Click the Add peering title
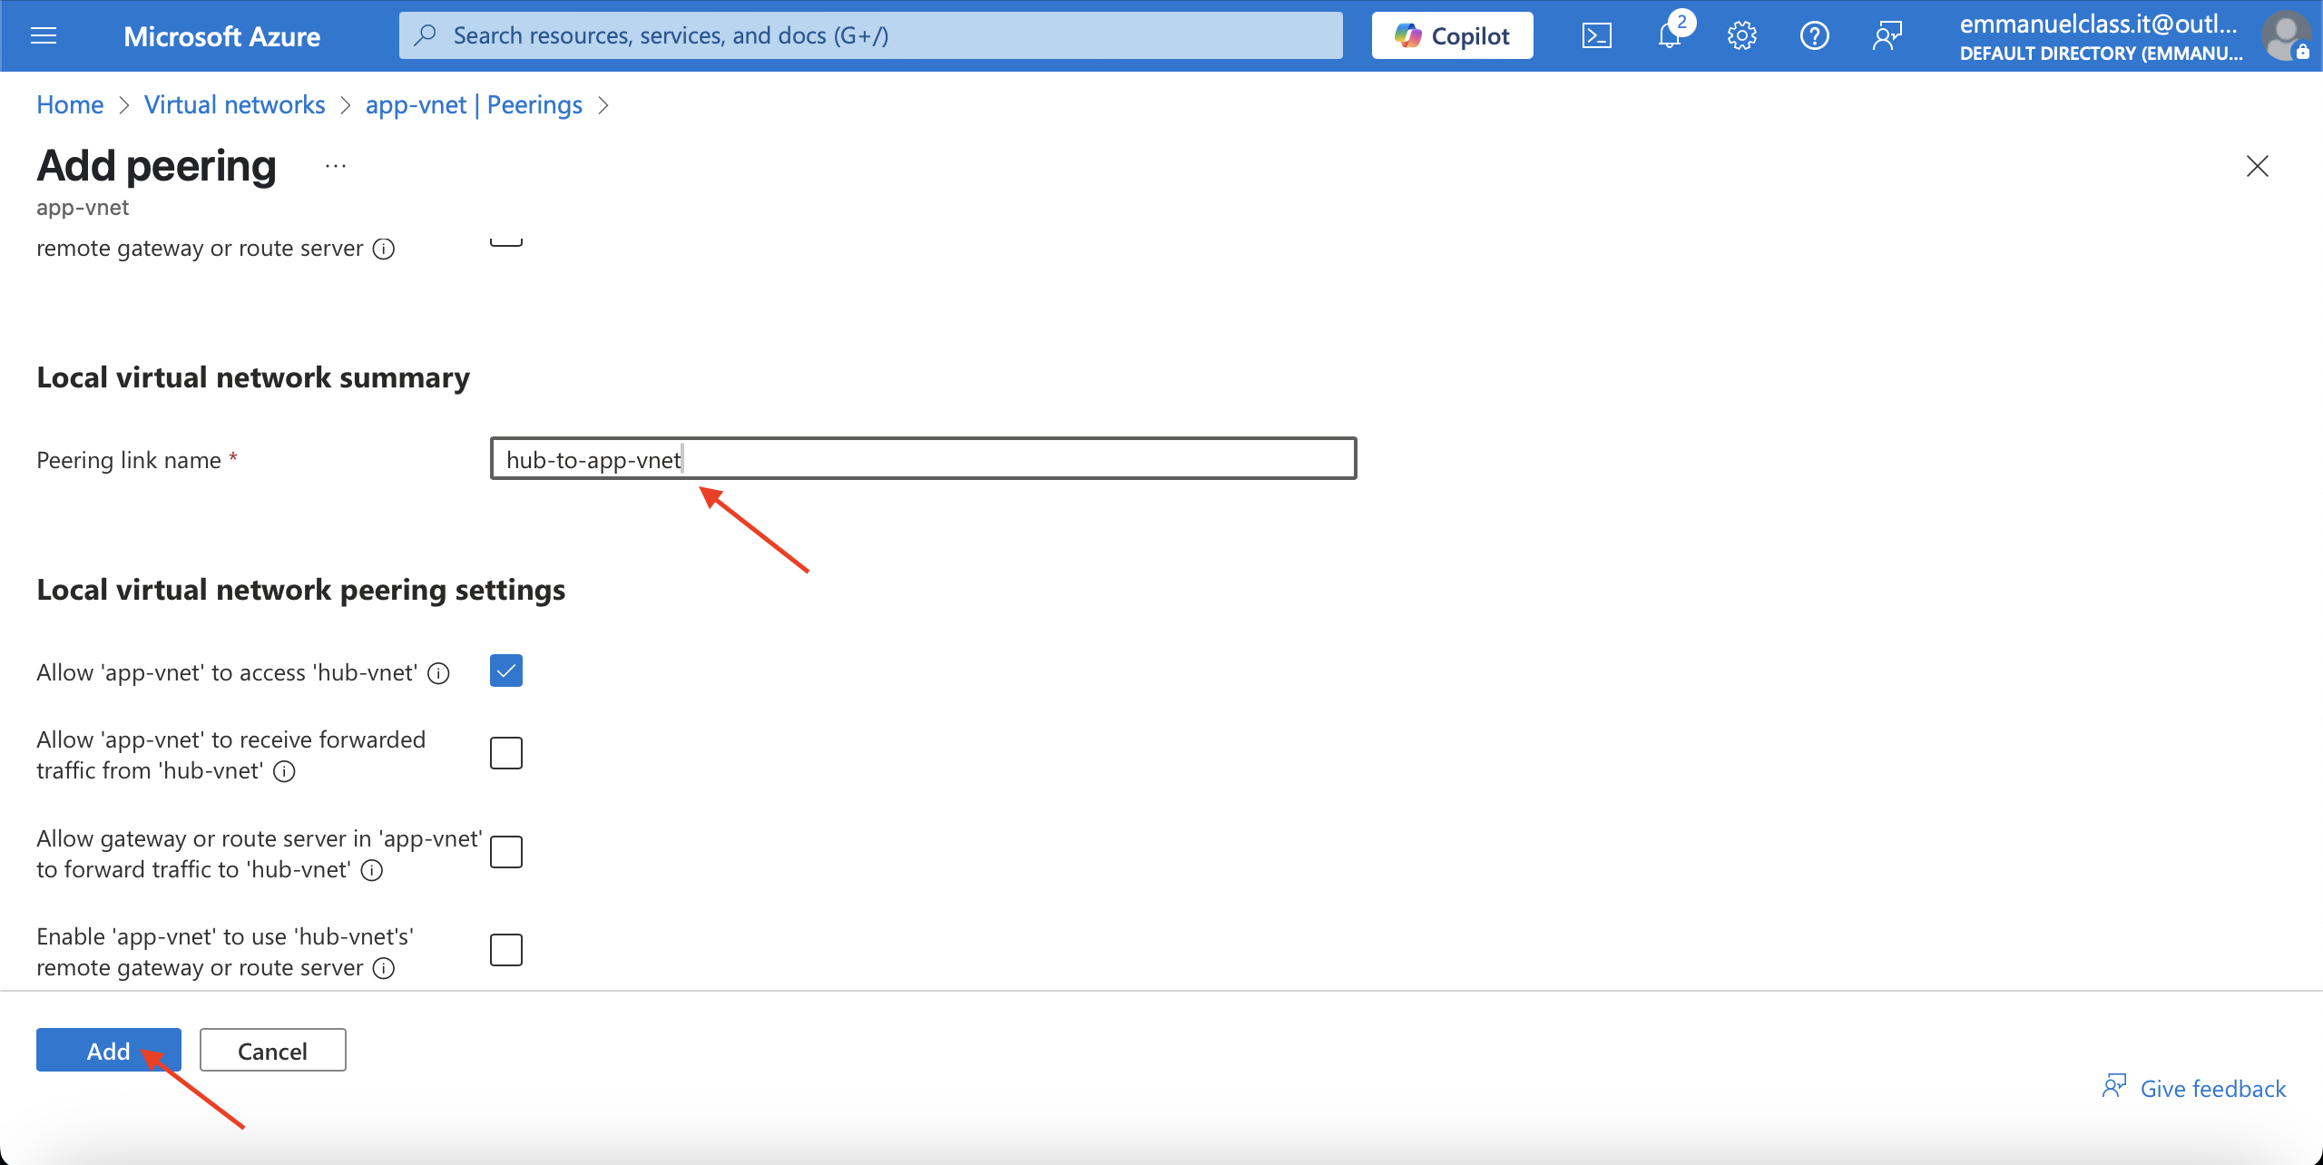The height and width of the screenshot is (1165, 2323). (156, 166)
